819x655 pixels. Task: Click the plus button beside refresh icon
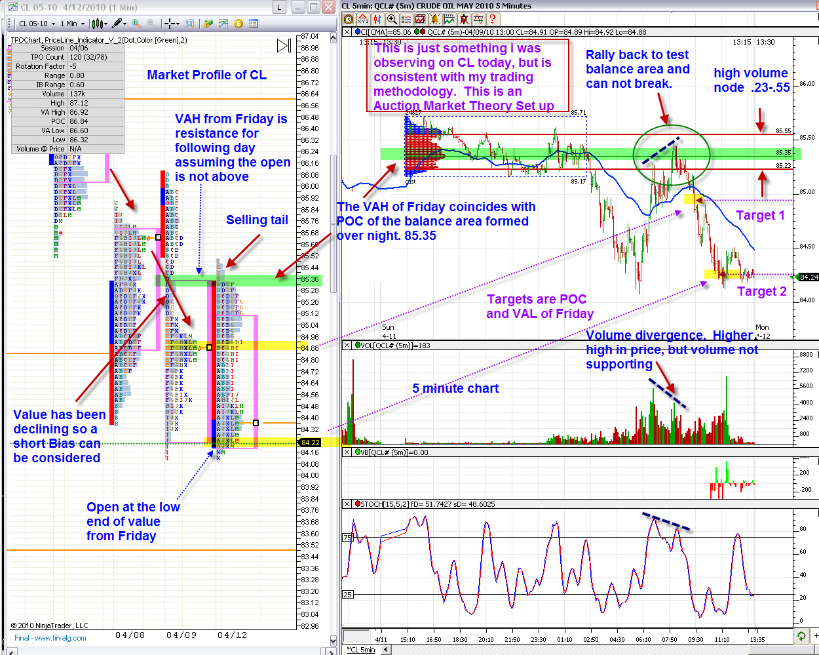click(814, 636)
